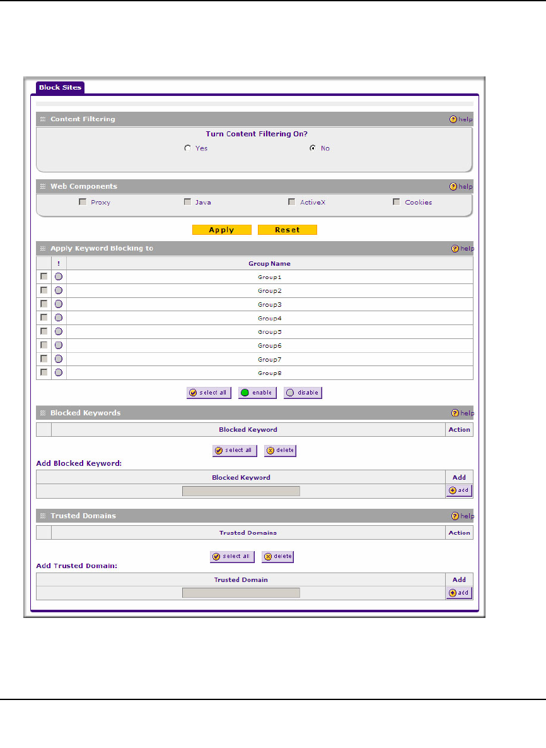The width and height of the screenshot is (546, 748).
Task: Click the disable button for groups
Action: [303, 393]
